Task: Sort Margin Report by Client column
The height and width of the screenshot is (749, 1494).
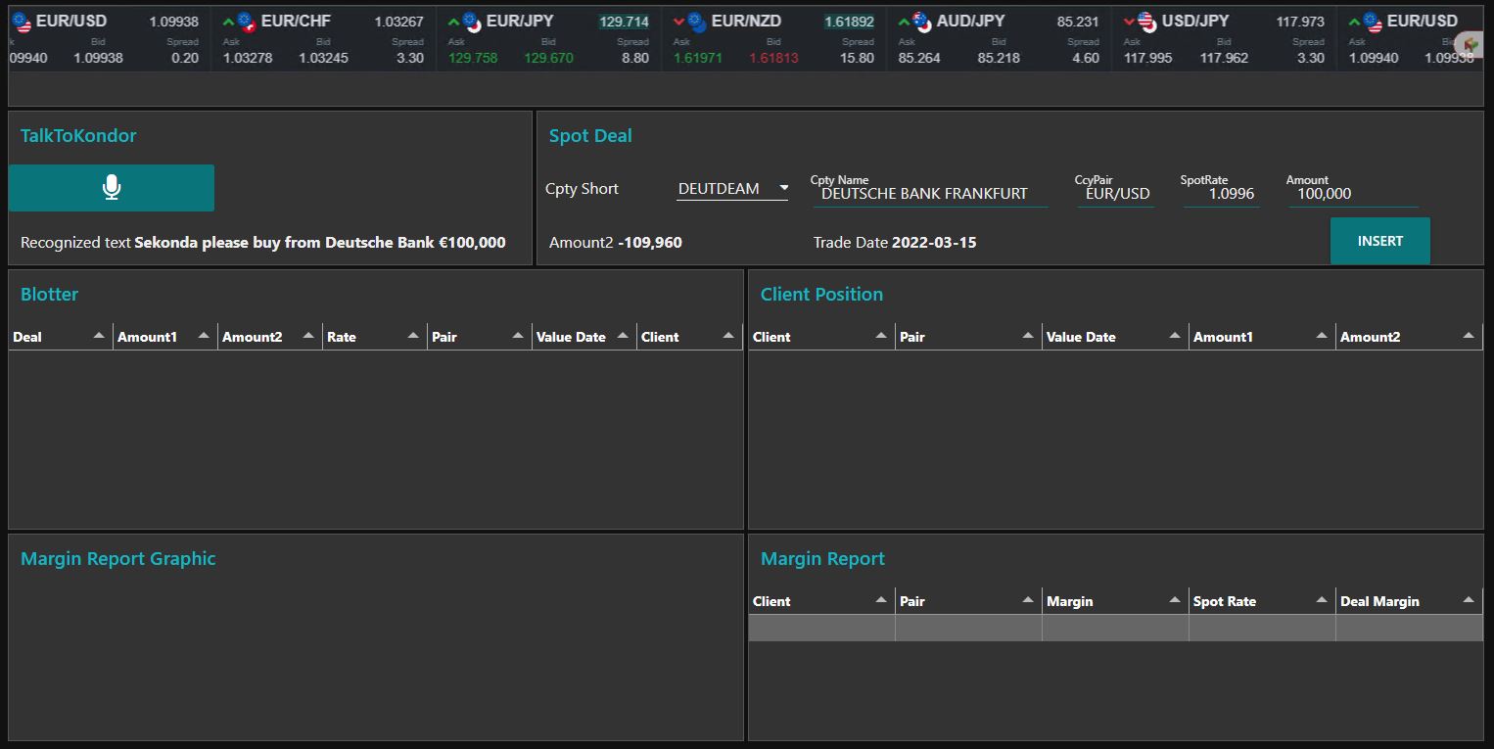Action: [821, 601]
